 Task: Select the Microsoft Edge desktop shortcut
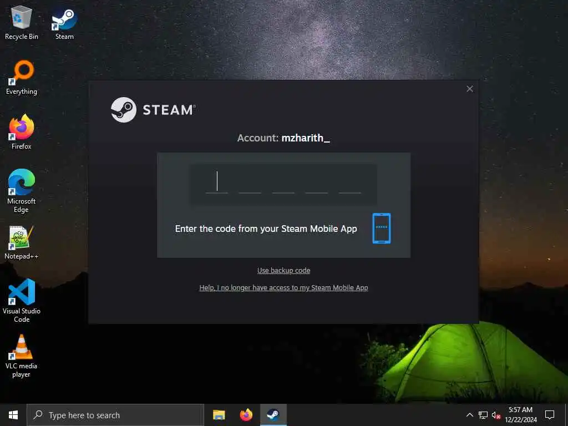tap(22, 191)
